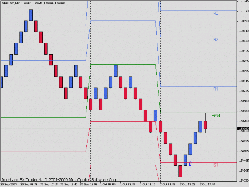Click the 2 Oct 05:52 time label
Image resolution: width=249 pixels, height=187 pixels.
pyautogui.click(x=168, y=184)
